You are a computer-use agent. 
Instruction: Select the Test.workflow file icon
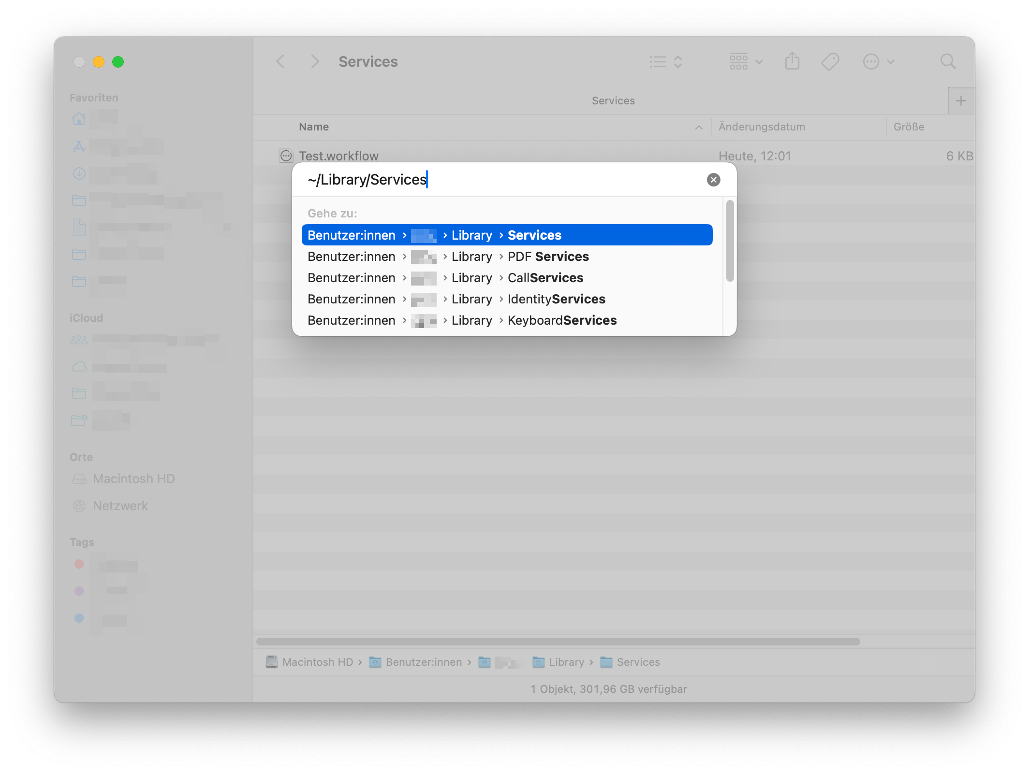[286, 156]
